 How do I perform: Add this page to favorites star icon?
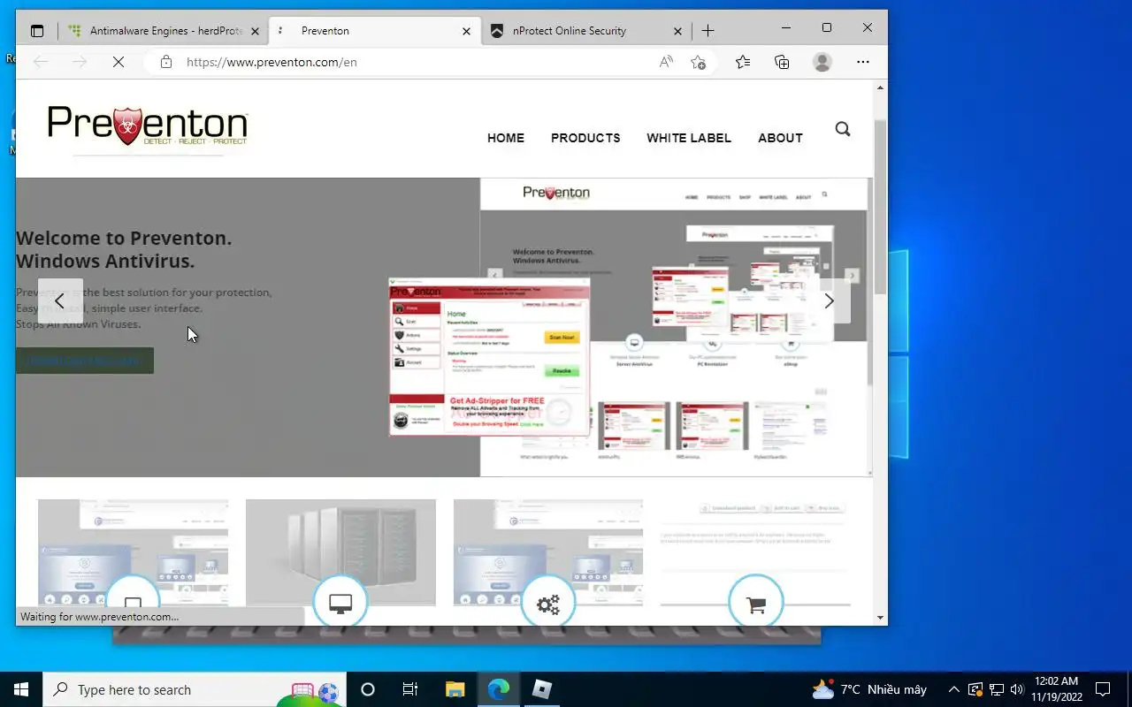click(698, 62)
